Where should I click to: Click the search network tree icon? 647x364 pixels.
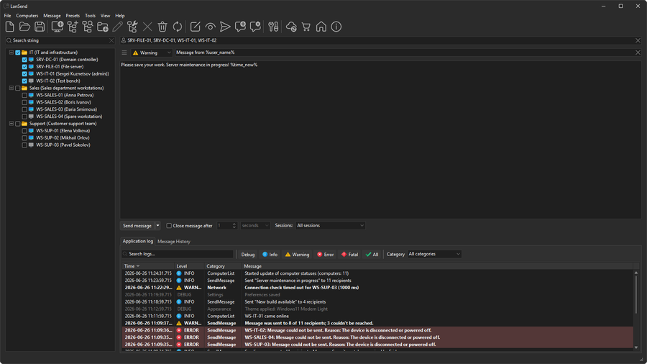88,27
